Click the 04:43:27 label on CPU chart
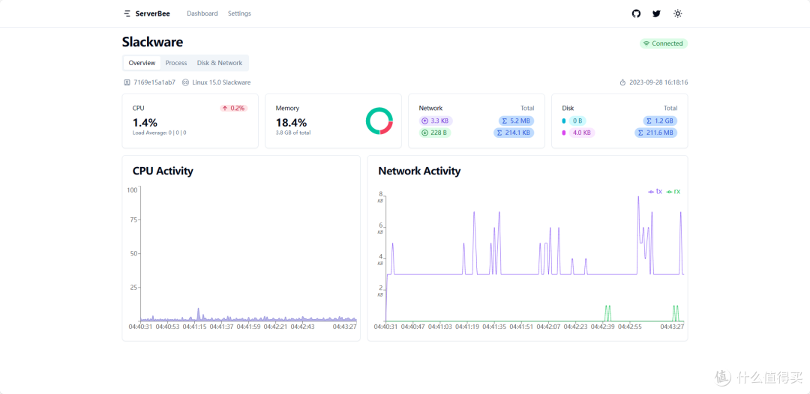810x394 pixels. pos(344,327)
